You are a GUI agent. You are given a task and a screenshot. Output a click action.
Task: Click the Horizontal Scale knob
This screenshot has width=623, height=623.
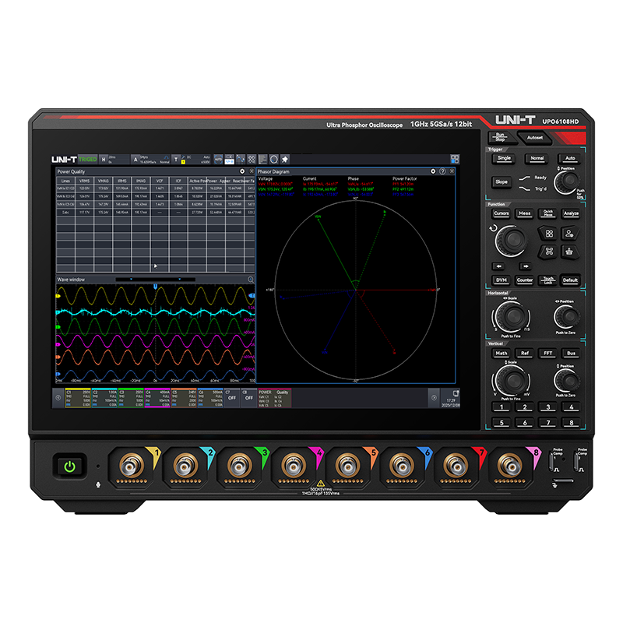pyautogui.click(x=512, y=317)
